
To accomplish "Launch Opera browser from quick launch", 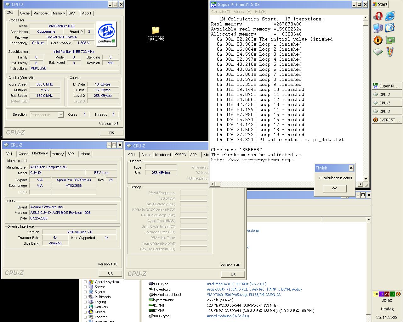I will tap(377, 16).
